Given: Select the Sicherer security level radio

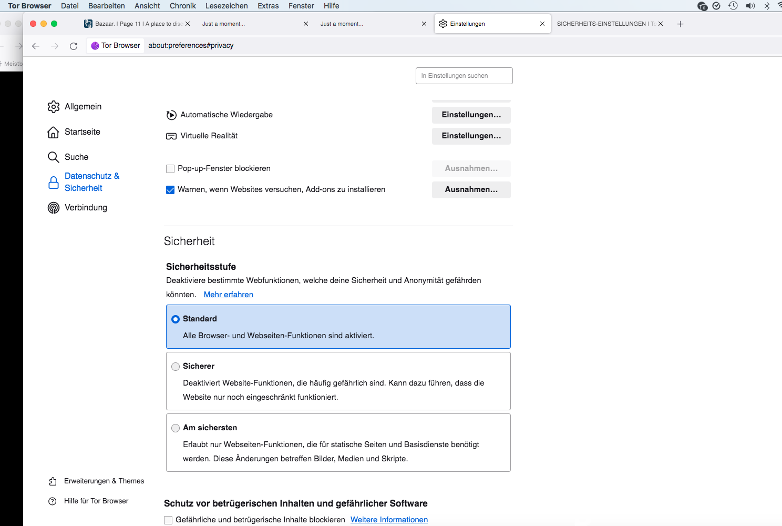Looking at the screenshot, I should coord(176,367).
